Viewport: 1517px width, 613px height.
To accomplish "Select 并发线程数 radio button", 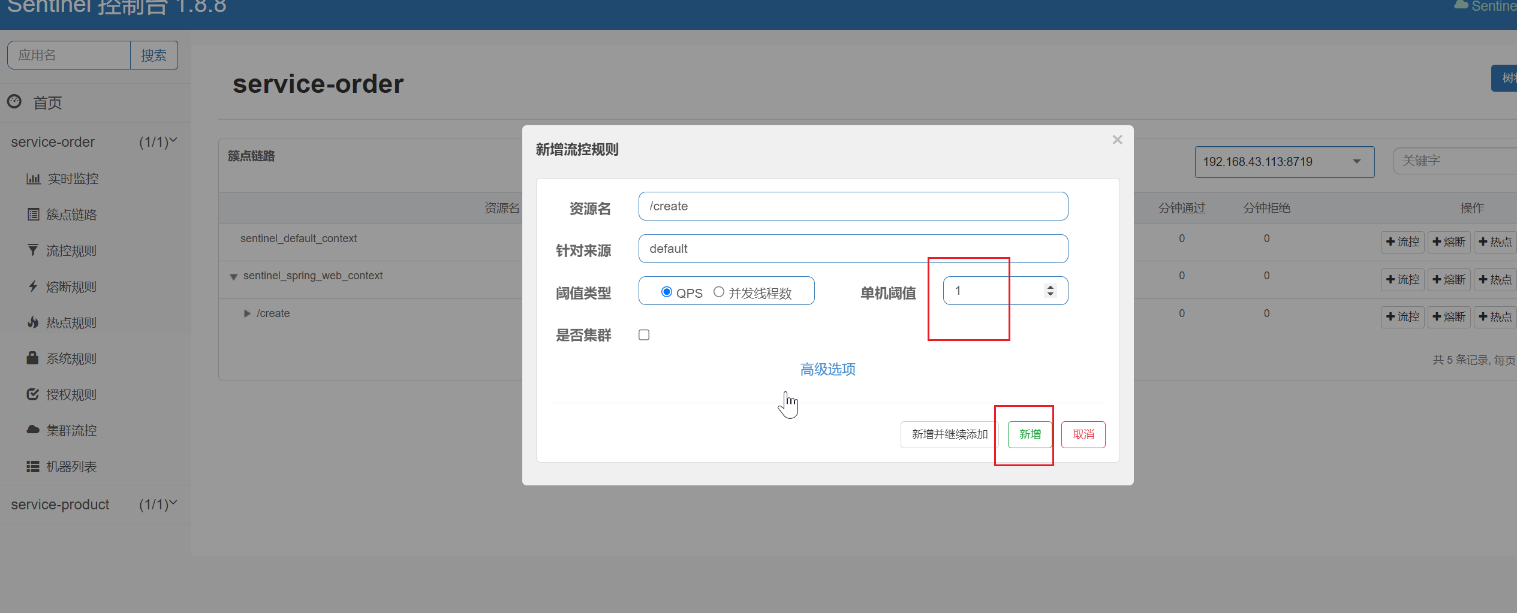I will tap(718, 292).
